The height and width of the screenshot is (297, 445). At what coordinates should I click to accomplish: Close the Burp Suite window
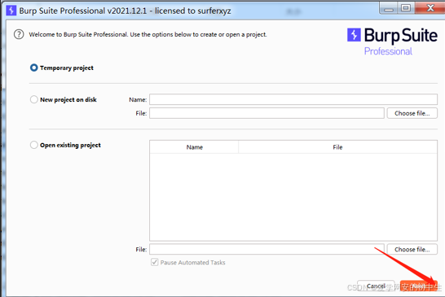(x=430, y=8)
